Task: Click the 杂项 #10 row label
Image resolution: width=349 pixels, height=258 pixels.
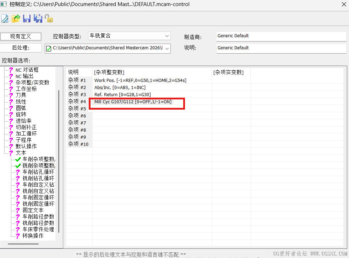Action: pyautogui.click(x=78, y=144)
